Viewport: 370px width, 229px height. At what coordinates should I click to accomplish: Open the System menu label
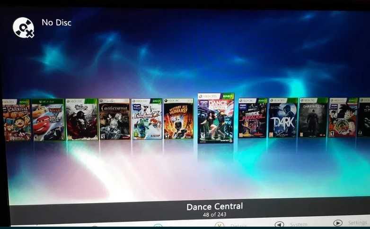tap(299, 224)
